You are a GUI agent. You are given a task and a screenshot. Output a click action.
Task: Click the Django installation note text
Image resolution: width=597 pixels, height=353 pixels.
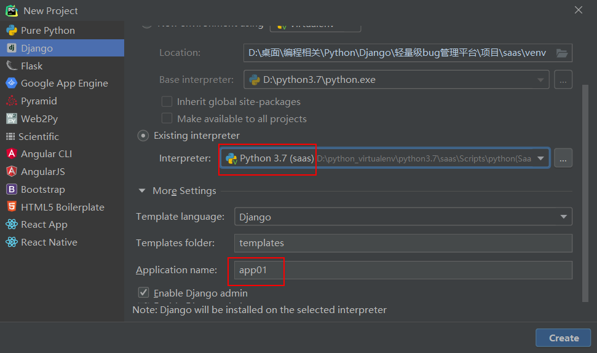tap(259, 310)
